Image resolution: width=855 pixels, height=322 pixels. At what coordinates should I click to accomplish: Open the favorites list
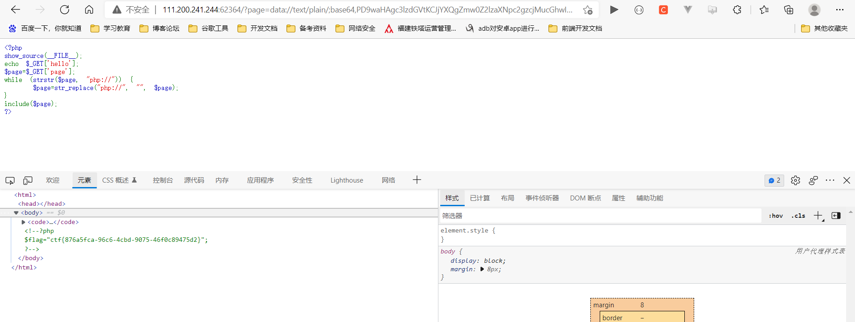764,9
